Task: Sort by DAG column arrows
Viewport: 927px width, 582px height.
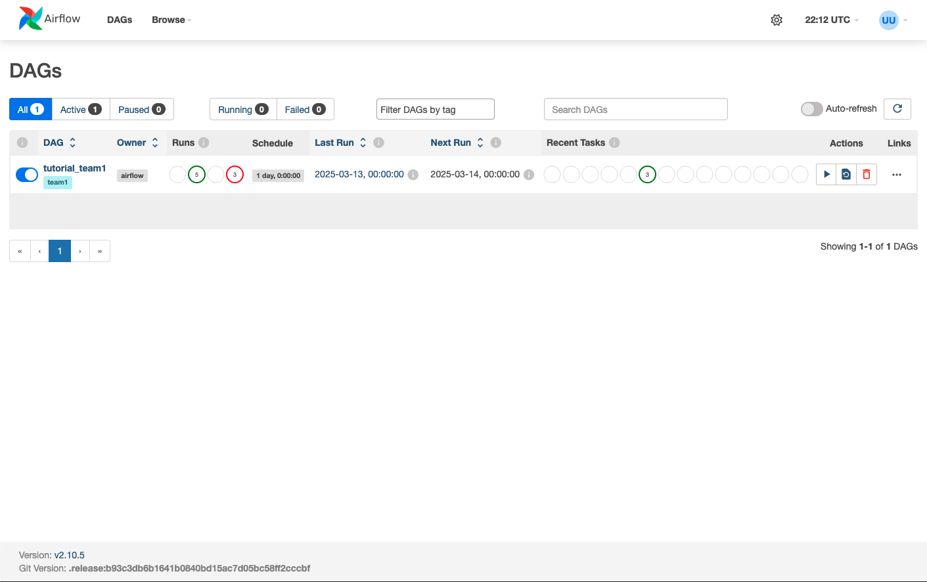Action: pos(72,143)
